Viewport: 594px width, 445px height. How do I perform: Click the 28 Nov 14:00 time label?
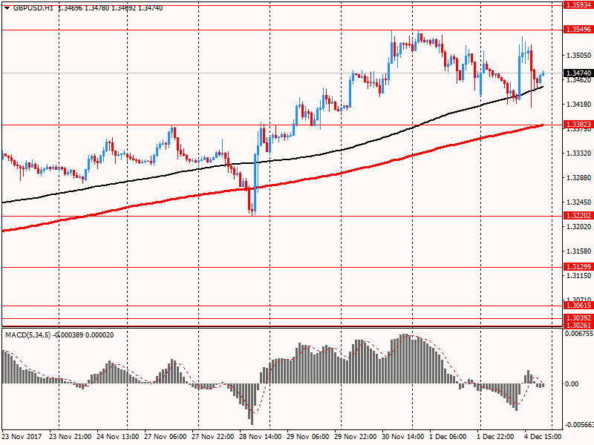point(261,437)
